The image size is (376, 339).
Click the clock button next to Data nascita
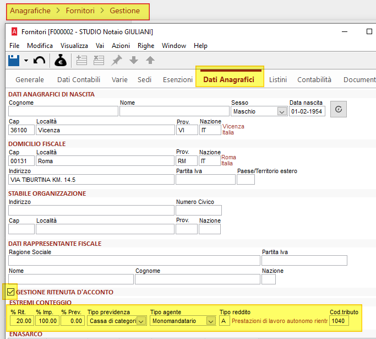pos(339,109)
